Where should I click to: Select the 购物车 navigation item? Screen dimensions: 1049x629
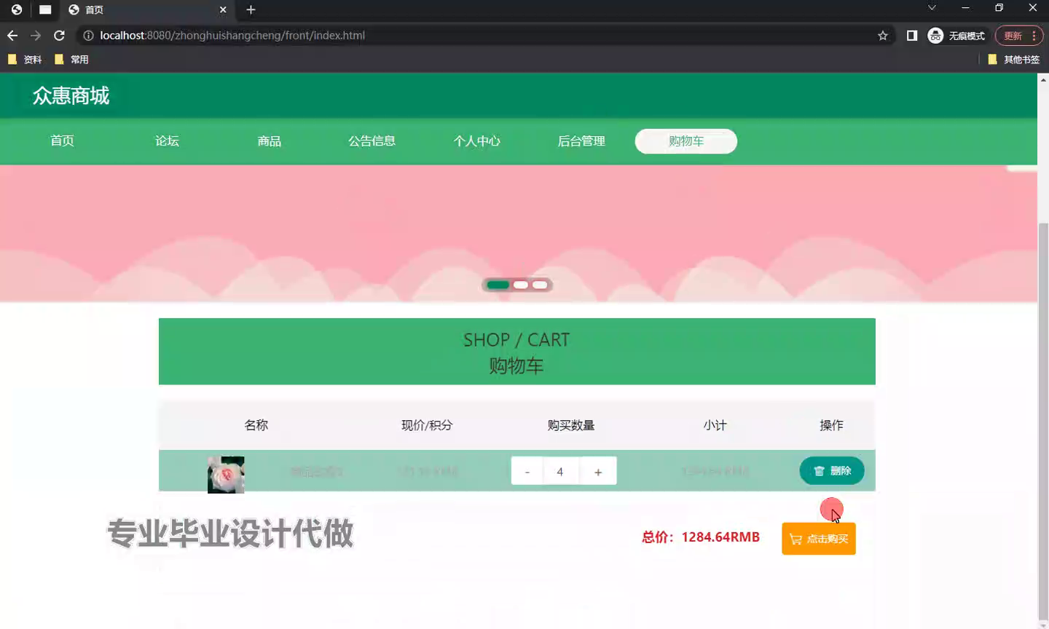[686, 141]
